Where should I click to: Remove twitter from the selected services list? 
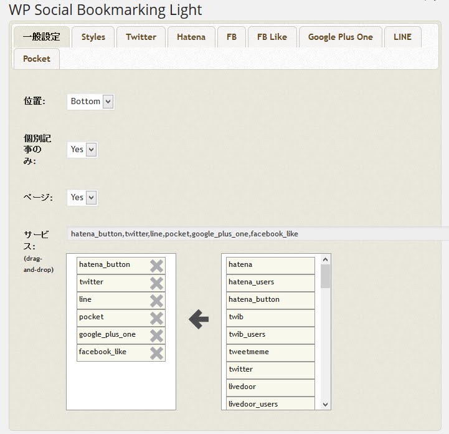pos(156,283)
